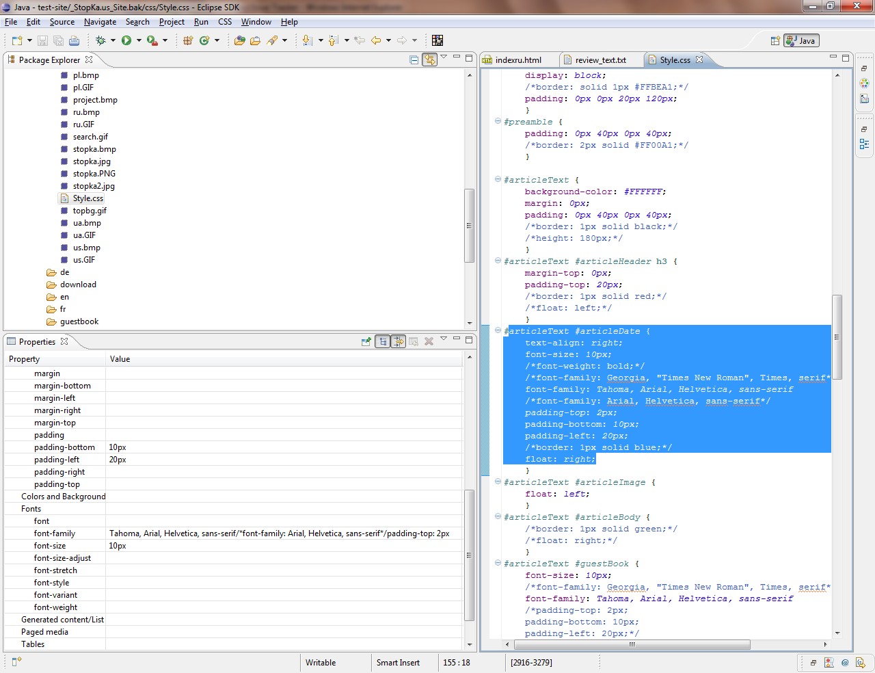875x673 pixels.
Task: Pin the Properties view to selection
Action: tap(366, 341)
